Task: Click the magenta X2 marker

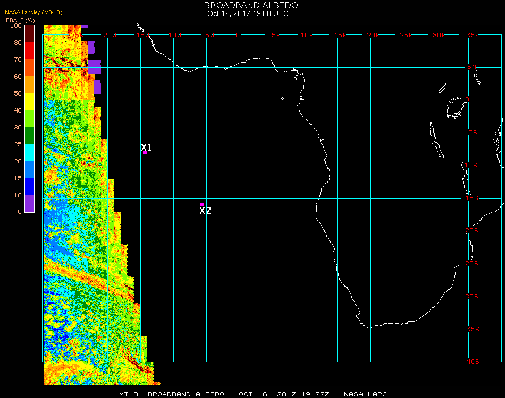Action: pyautogui.click(x=201, y=204)
